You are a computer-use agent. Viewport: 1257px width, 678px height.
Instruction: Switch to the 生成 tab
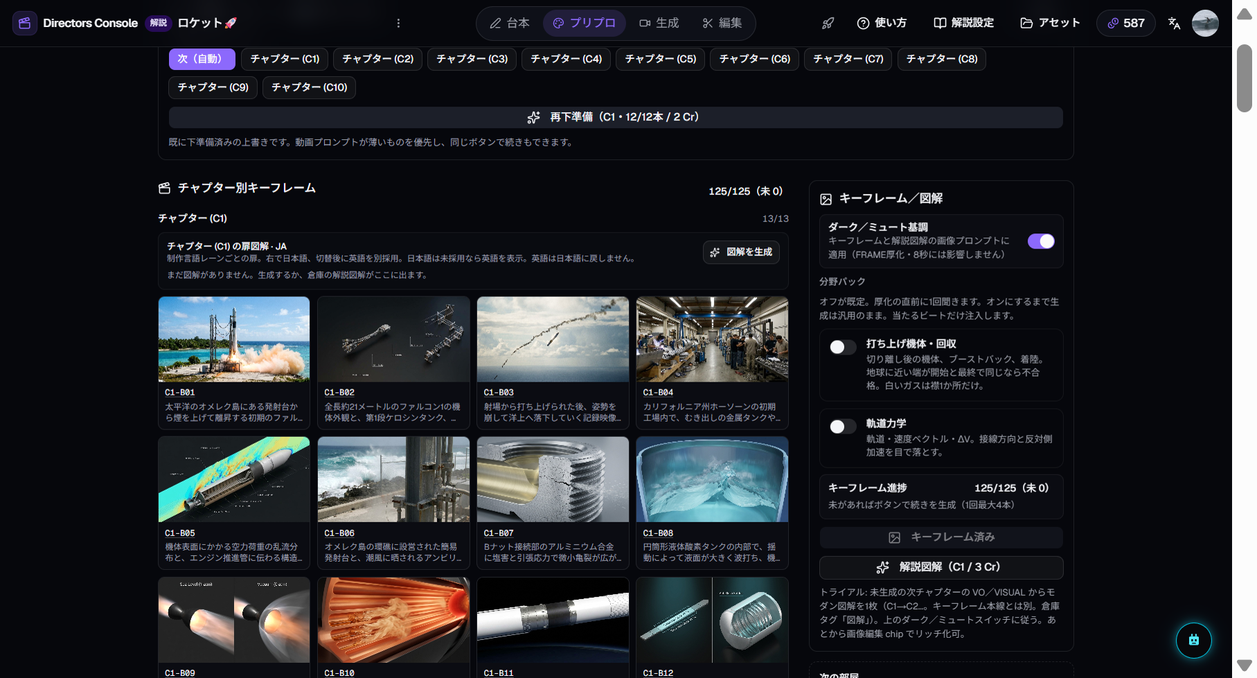pyautogui.click(x=659, y=23)
